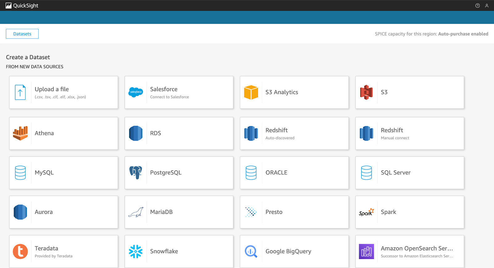Screen dimensions: 494x268
Task: Choose Salesforce data source title
Action: pyautogui.click(x=164, y=89)
